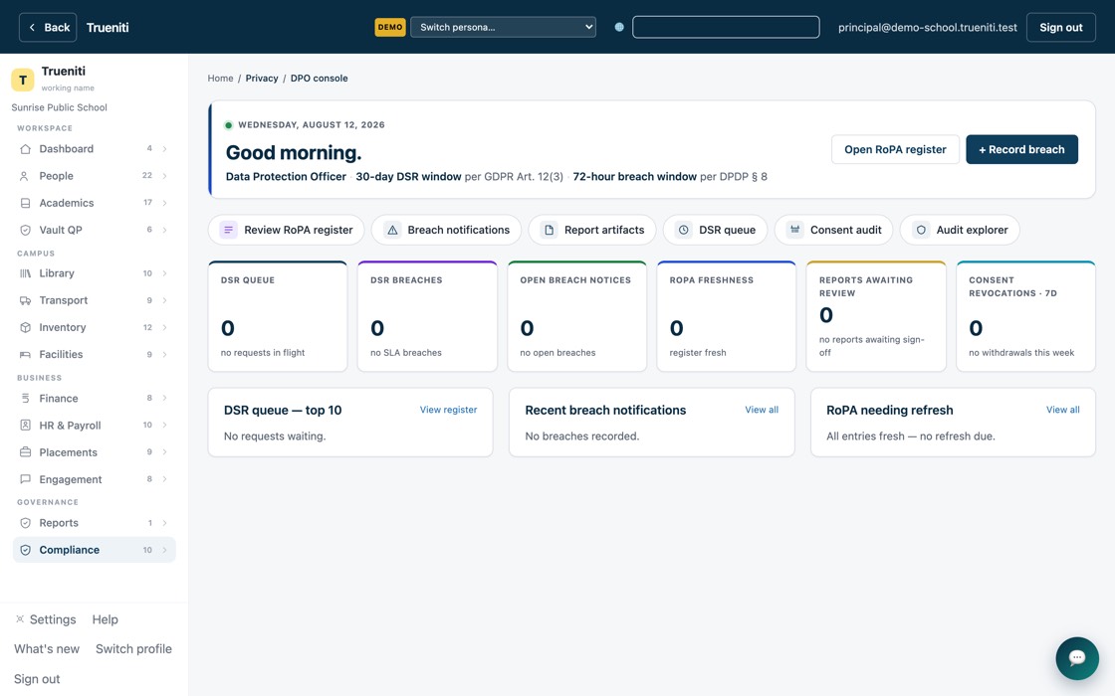The image size is (1115, 696).
Task: Expand the Compliance chevron
Action: [165, 550]
